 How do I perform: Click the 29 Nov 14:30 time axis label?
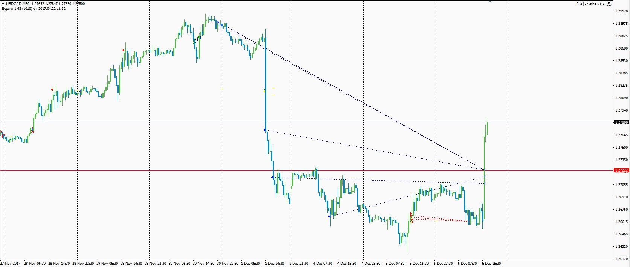click(x=131, y=264)
